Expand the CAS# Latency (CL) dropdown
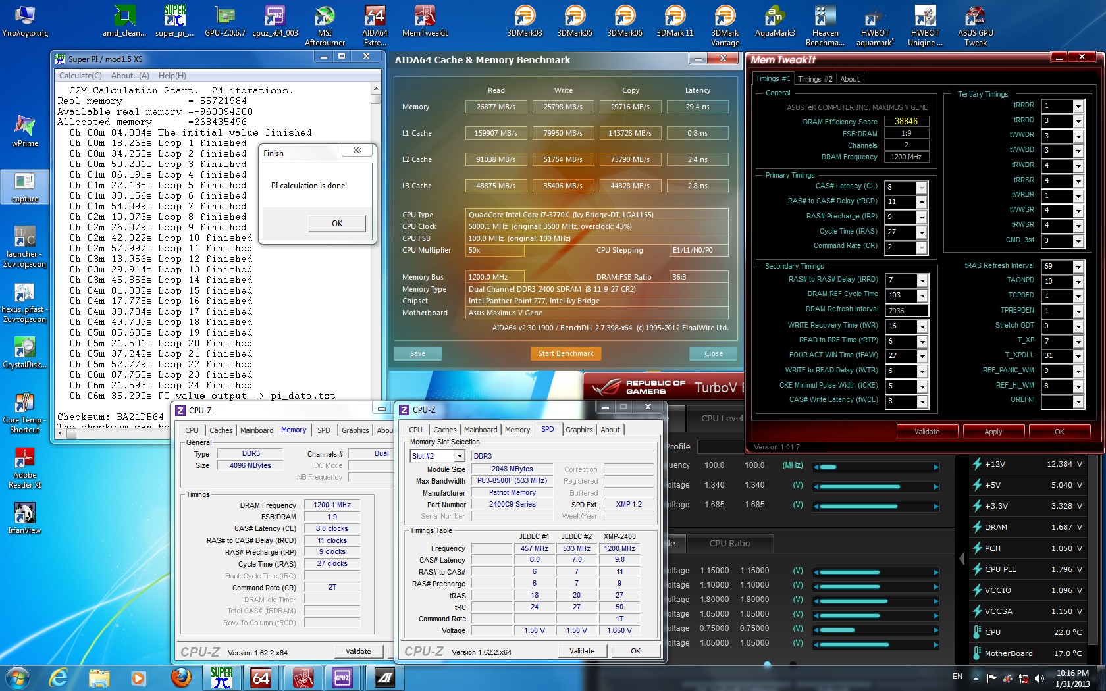The height and width of the screenshot is (691, 1106). [922, 188]
